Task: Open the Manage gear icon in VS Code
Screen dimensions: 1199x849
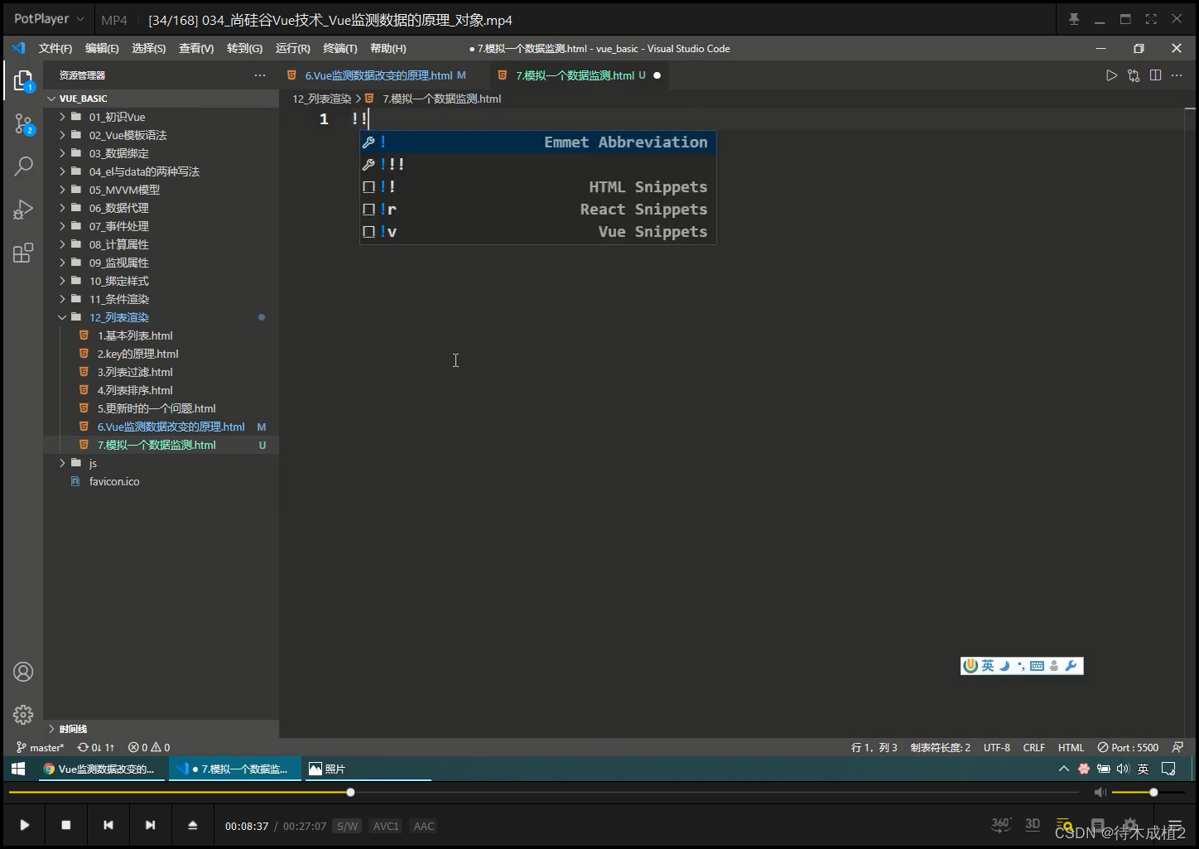Action: (x=23, y=714)
